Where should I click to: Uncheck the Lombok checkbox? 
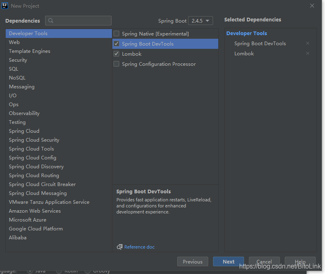tap(116, 54)
